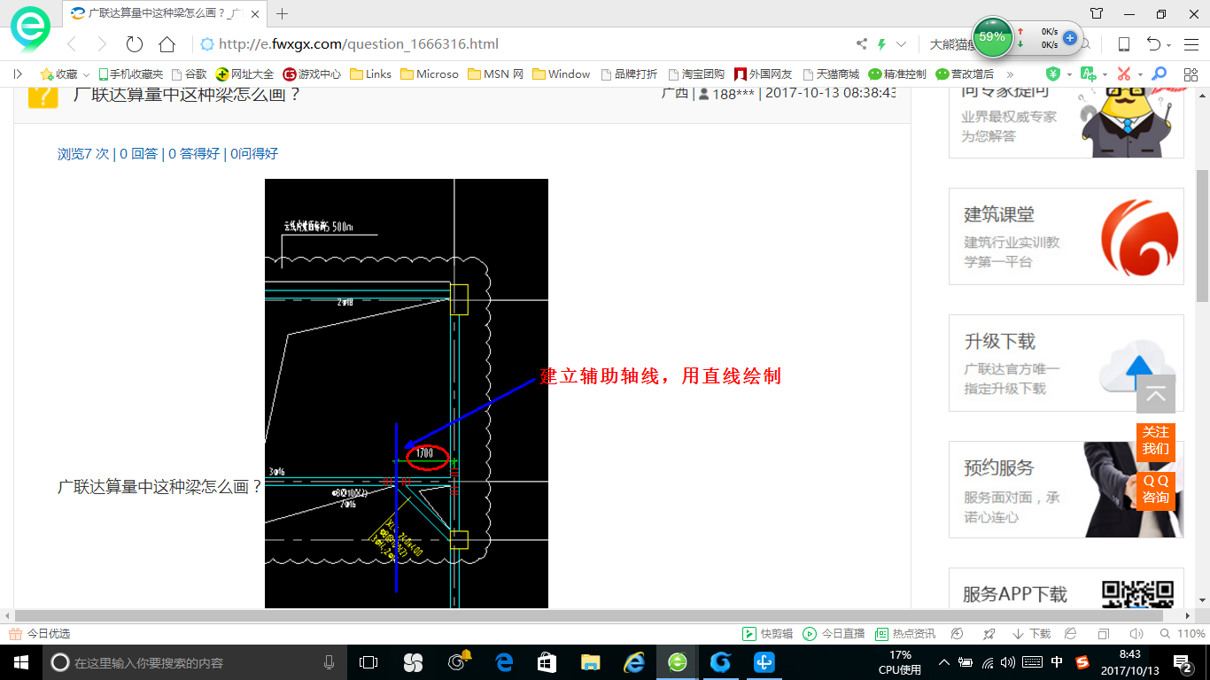Open the Windows action center notifications
The height and width of the screenshot is (680, 1210).
point(1183,662)
